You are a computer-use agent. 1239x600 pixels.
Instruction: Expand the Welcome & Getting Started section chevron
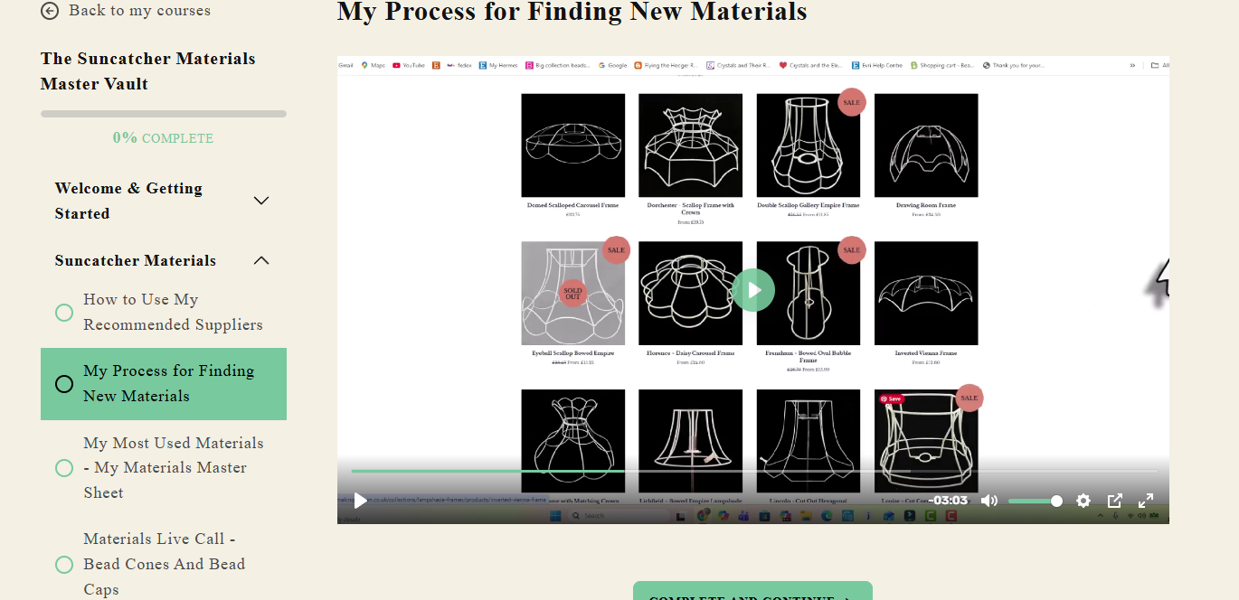point(261,201)
